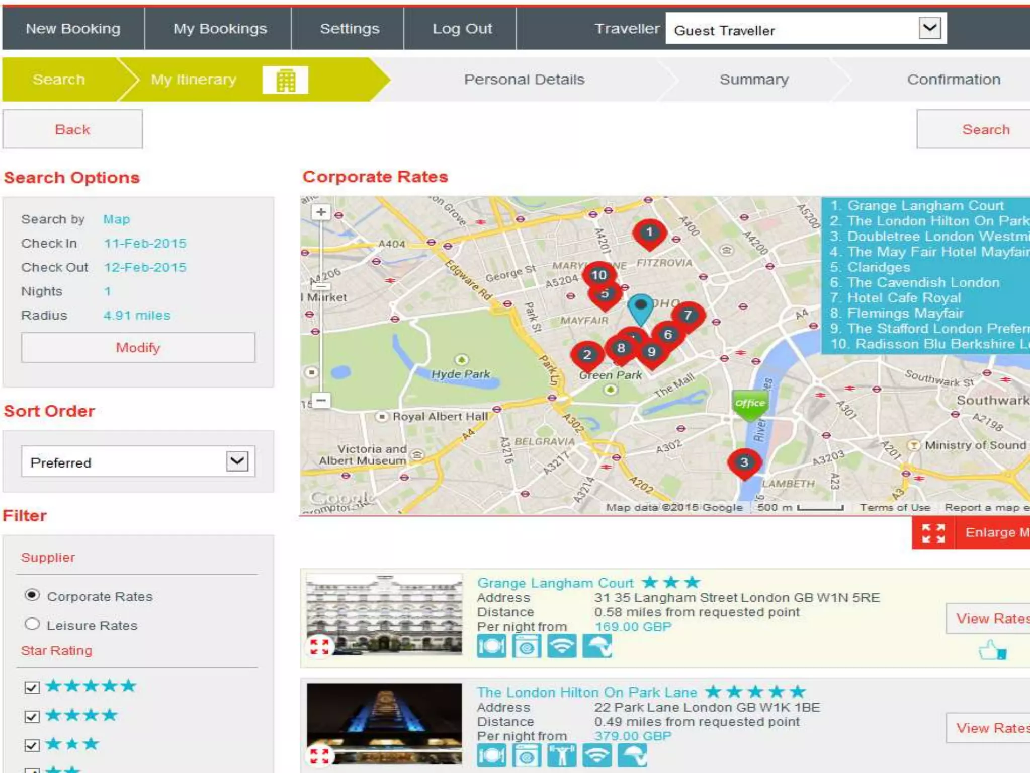Click the London Hilton hotel thumbnail
Screen dimensions: 1030x773
[384, 724]
